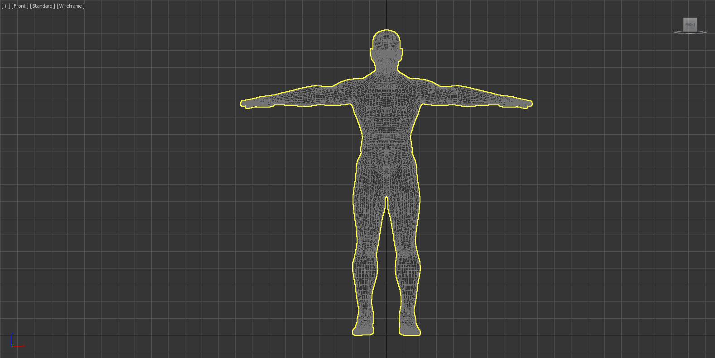Open the [+] viewport general menu
Image resolution: width=715 pixels, height=358 pixels.
[6, 6]
